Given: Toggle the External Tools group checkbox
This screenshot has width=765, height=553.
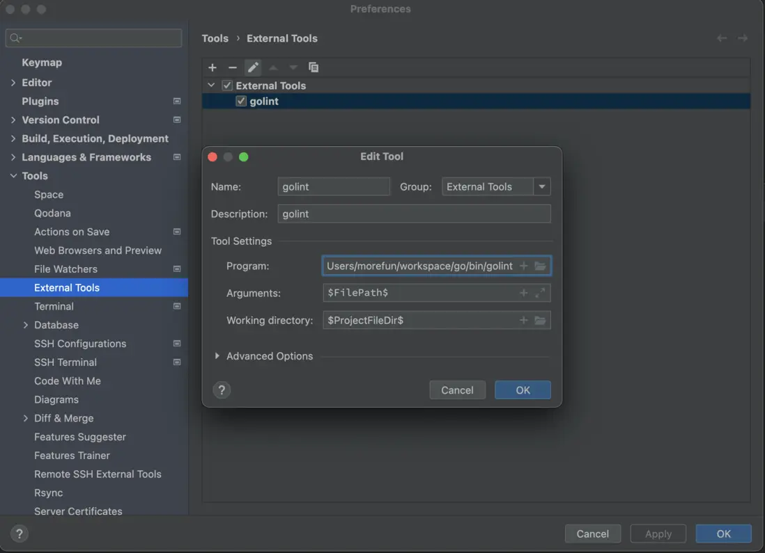Looking at the screenshot, I should [x=227, y=86].
